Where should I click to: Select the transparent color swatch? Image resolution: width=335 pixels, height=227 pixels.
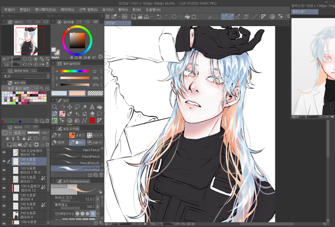(95, 93)
